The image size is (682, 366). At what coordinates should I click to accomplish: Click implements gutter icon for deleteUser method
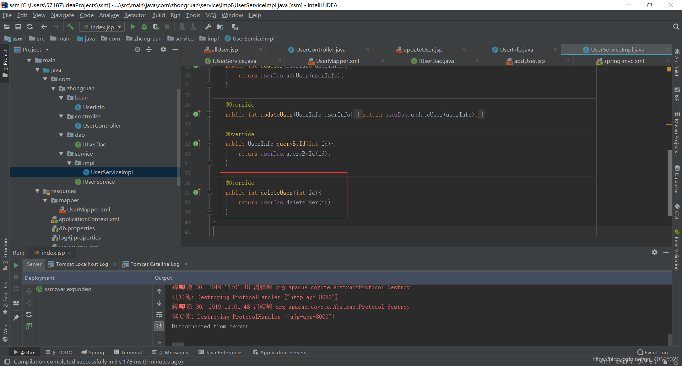197,192
